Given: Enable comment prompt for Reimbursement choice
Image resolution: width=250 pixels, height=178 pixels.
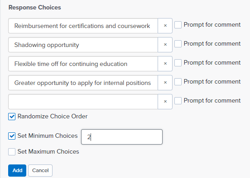Looking at the screenshot, I should 178,25.
